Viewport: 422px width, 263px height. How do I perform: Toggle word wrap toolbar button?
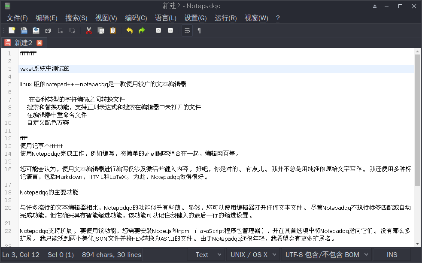click(187, 30)
